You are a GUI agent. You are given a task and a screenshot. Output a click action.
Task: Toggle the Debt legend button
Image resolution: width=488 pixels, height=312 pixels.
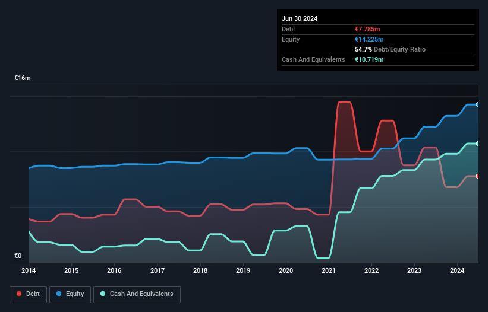(29, 294)
